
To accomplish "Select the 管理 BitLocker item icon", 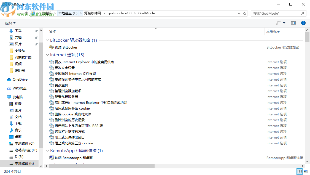I will [52, 47].
